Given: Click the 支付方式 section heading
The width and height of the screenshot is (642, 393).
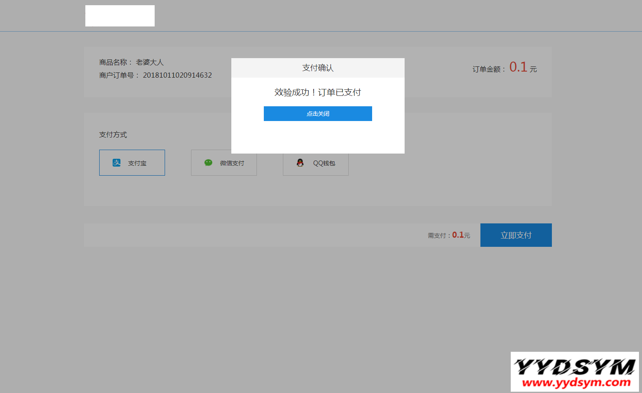Looking at the screenshot, I should (x=113, y=135).
